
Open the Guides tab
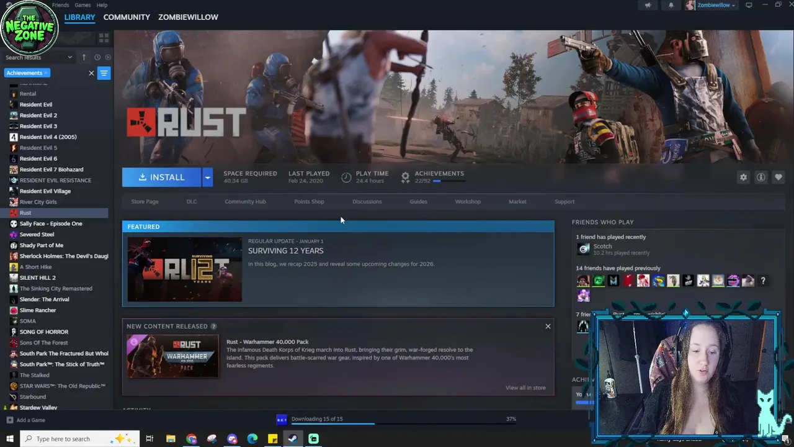pos(419,202)
